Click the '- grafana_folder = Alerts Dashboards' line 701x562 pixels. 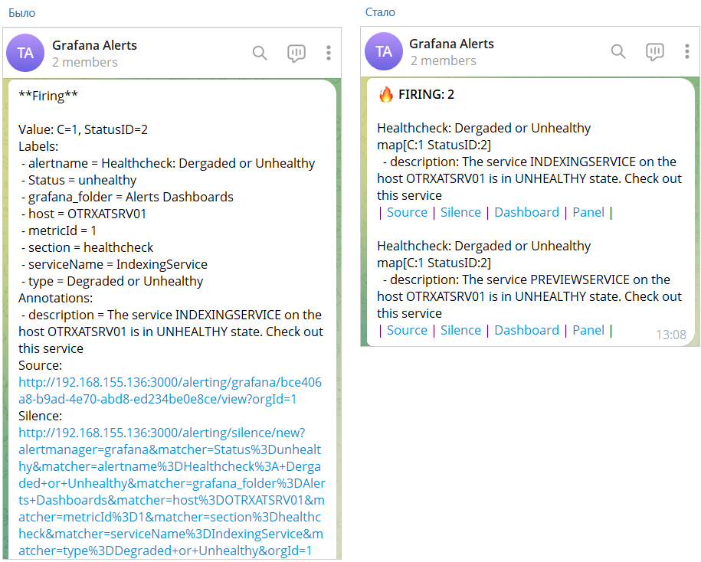point(127,197)
